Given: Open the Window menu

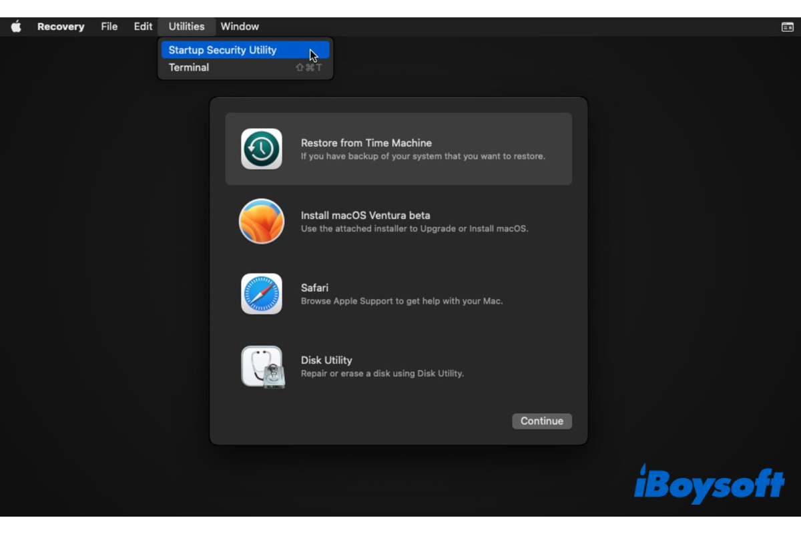Looking at the screenshot, I should click(240, 27).
